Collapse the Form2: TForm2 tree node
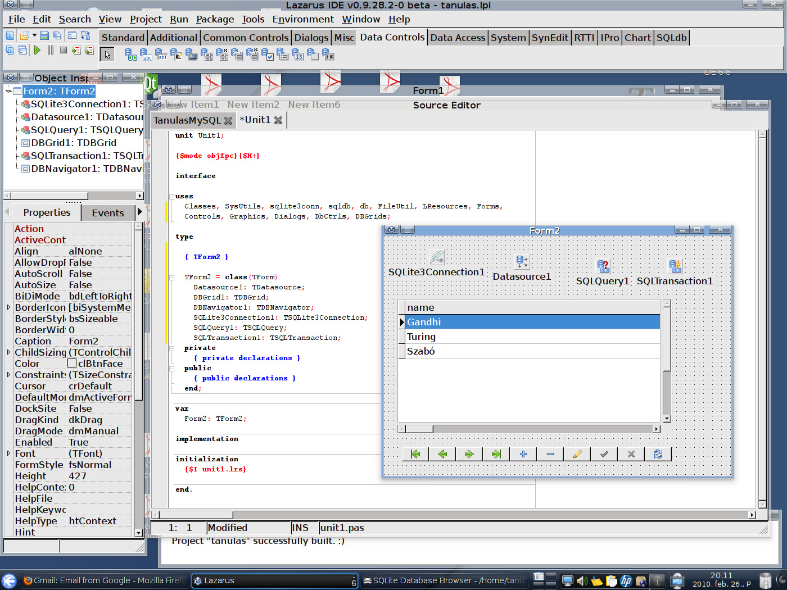The width and height of the screenshot is (787, 590). click(8, 90)
